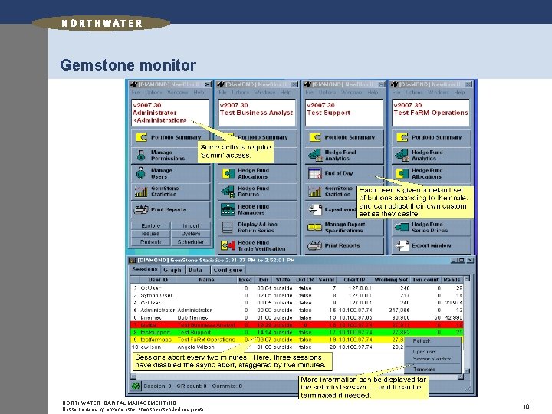This screenshot has width=552, height=414.
Task: Sort sessions by the User ID column
Action: point(158,280)
